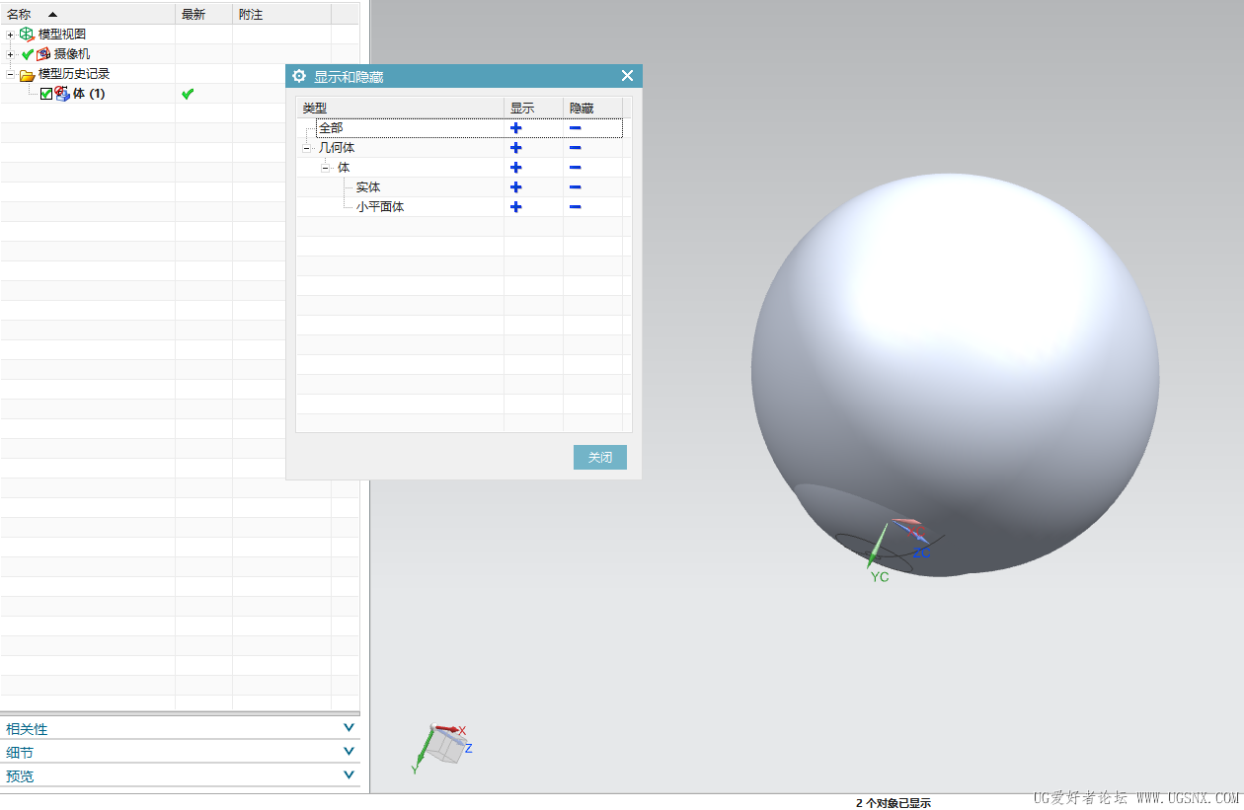Hide 实体 using its minus icon
Image resolution: width=1244 pixels, height=810 pixels.
575,187
